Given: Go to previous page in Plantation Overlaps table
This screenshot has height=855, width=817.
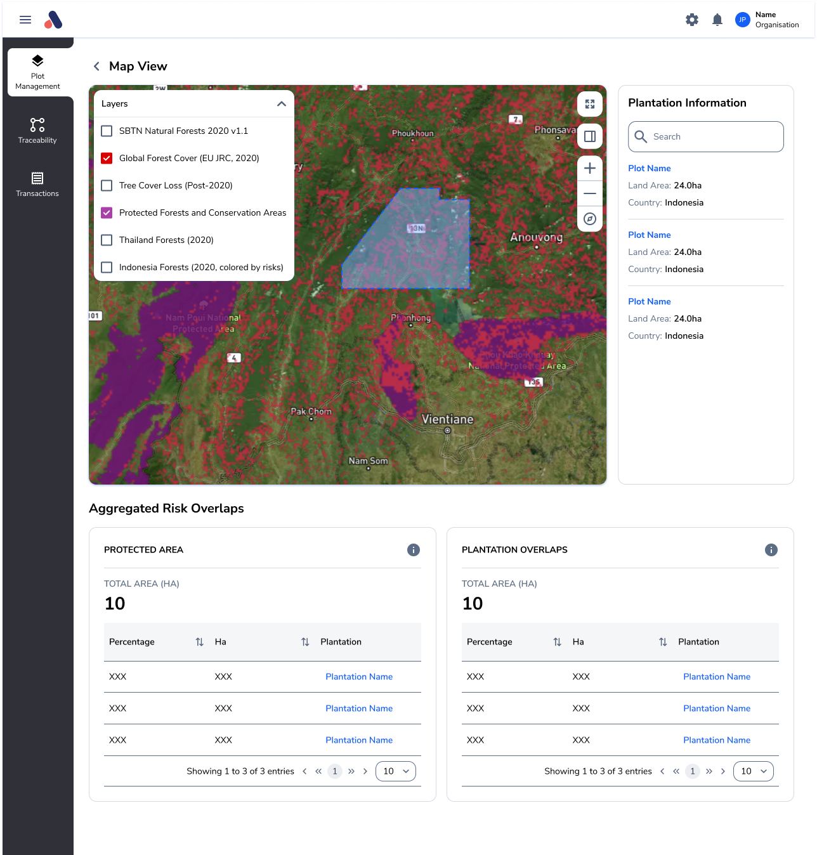Looking at the screenshot, I should tap(662, 771).
